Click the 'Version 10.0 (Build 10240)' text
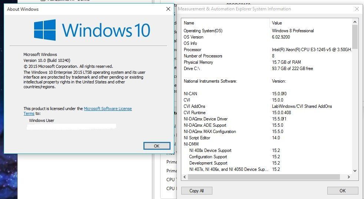This screenshot has width=364, height=199. tap(47, 60)
